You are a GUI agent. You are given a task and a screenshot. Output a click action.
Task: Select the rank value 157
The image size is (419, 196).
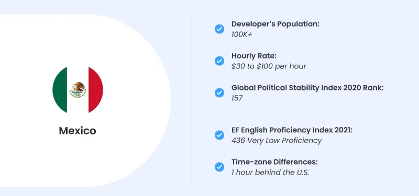coord(237,98)
